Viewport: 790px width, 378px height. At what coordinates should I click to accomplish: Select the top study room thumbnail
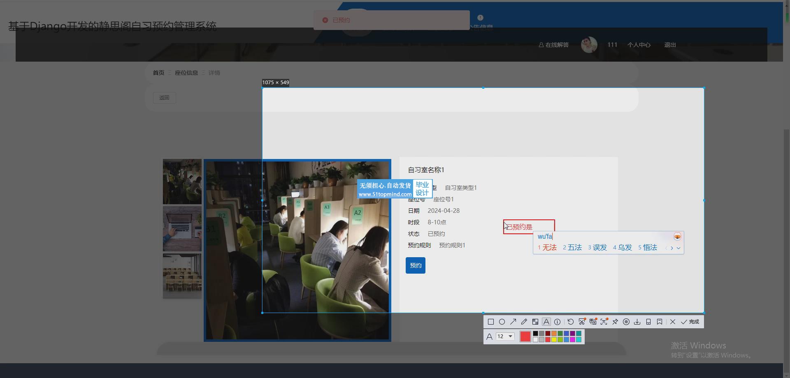[182, 182]
